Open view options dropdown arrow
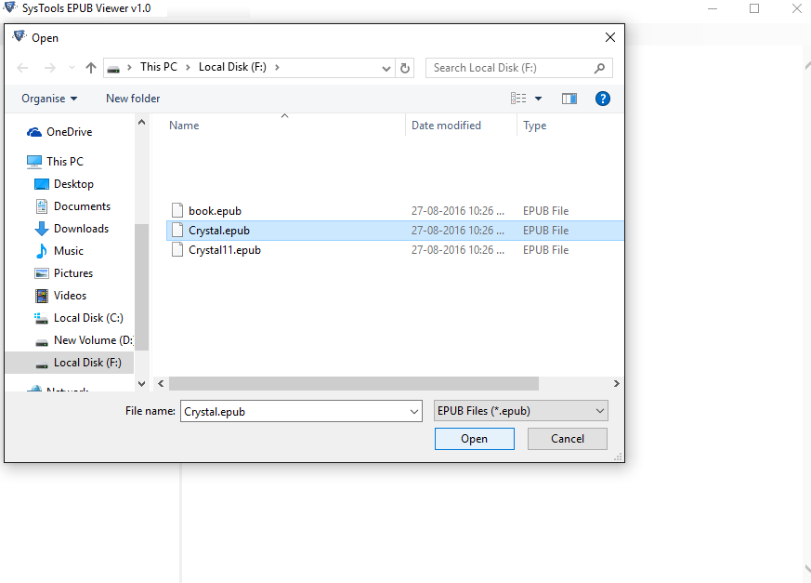Image resolution: width=811 pixels, height=583 pixels. click(539, 99)
